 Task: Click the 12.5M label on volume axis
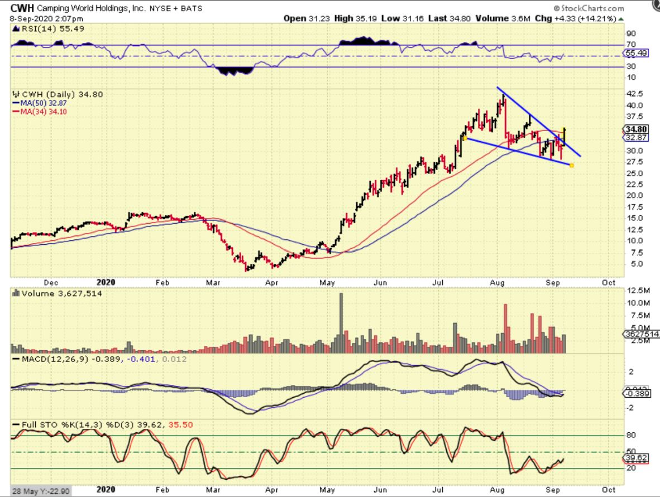click(638, 291)
